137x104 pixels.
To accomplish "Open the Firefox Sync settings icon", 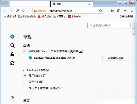I will click(x=12, y=63).
